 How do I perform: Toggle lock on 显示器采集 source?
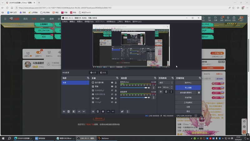pos(116,82)
